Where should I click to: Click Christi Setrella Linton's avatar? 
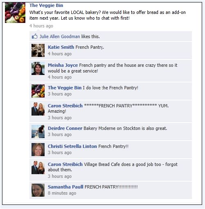pos(38,150)
